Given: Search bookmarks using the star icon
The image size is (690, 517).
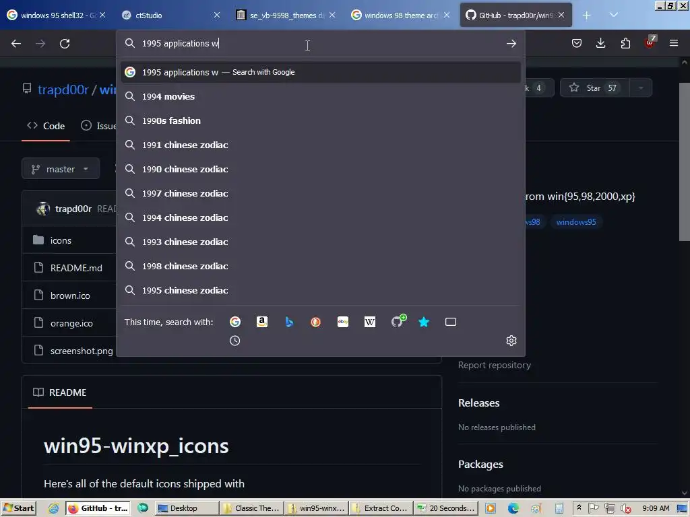Looking at the screenshot, I should pos(424,322).
